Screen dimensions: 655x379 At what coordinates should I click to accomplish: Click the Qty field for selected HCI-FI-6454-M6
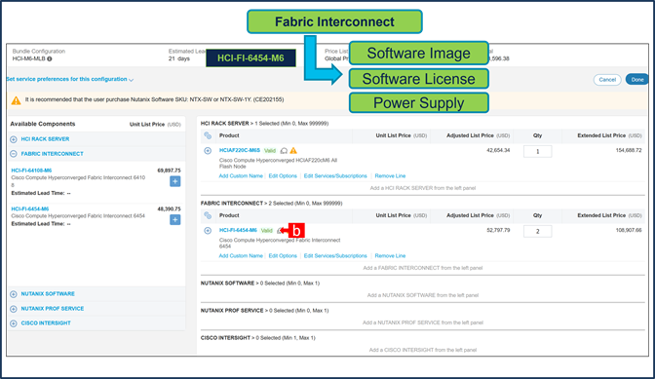pos(538,231)
